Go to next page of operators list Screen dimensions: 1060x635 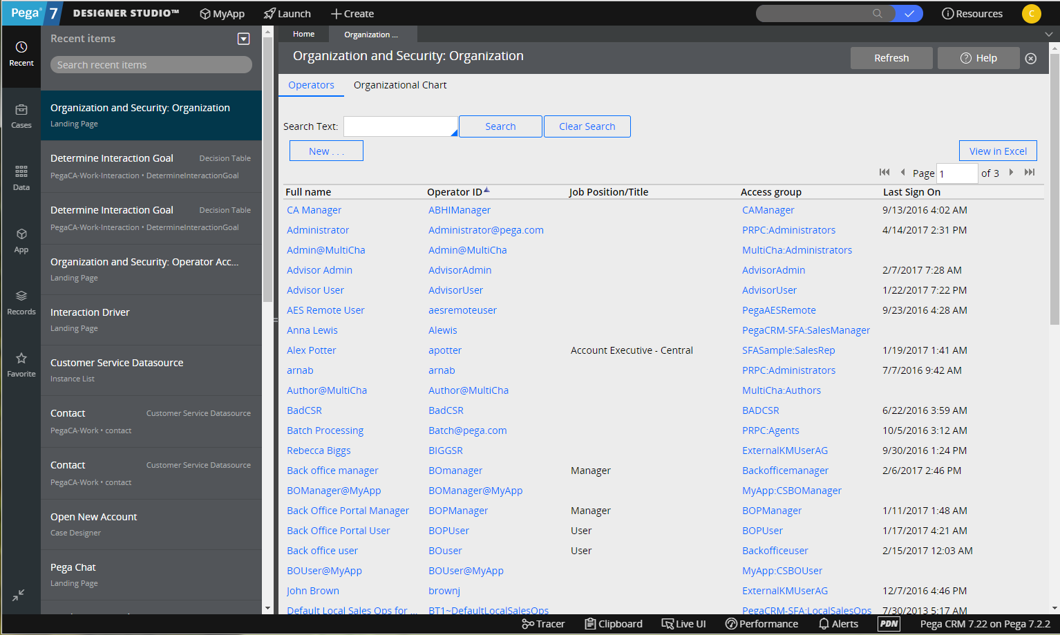tap(1011, 172)
